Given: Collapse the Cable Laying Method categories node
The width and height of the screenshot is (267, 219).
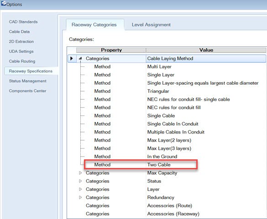Looking at the screenshot, I should 80,58.
